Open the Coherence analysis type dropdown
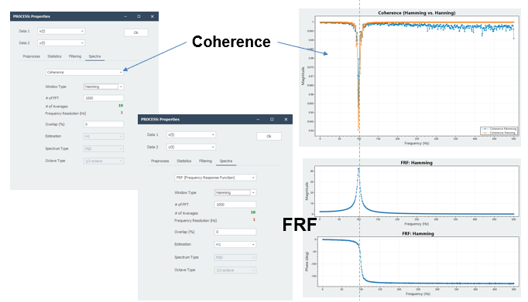This screenshot has height=302, width=528. click(x=84, y=73)
